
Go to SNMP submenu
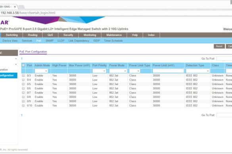point(50,41)
